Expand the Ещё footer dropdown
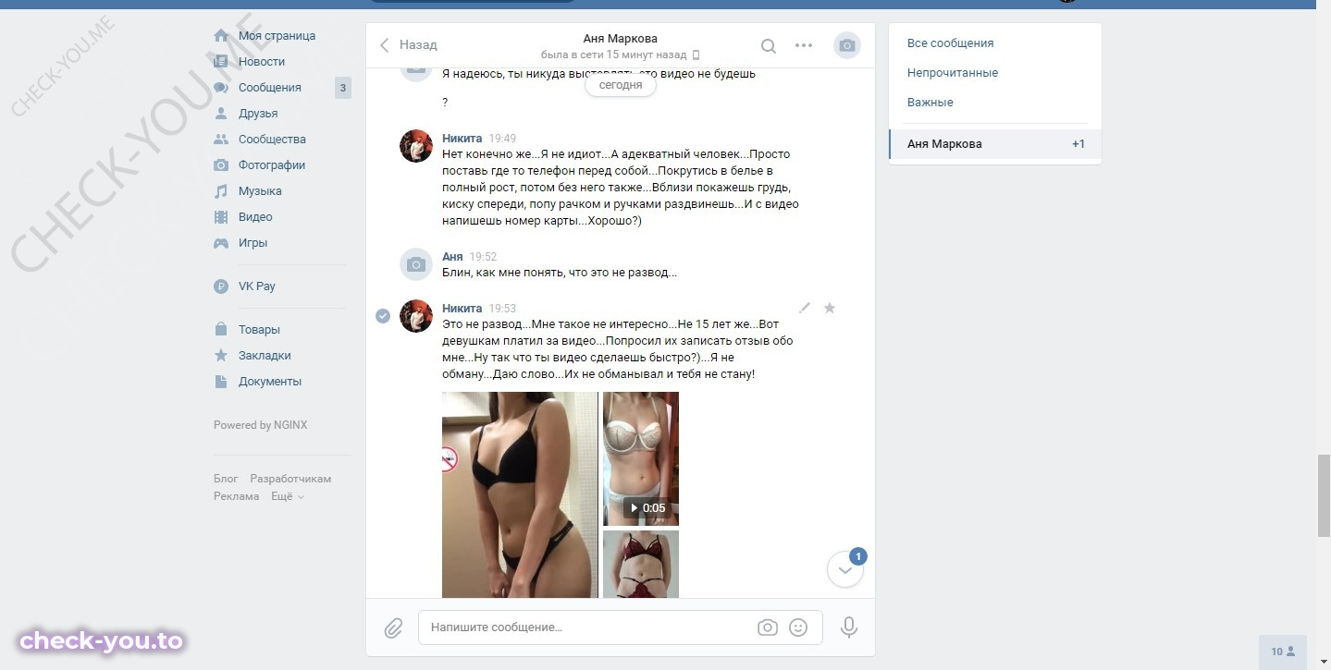Screen dimensions: 1331x670 (x=287, y=496)
